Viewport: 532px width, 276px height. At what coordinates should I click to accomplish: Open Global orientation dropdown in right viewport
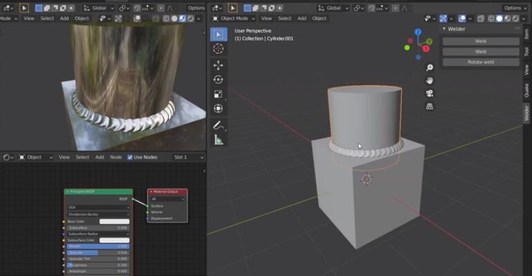pyautogui.click(x=333, y=8)
